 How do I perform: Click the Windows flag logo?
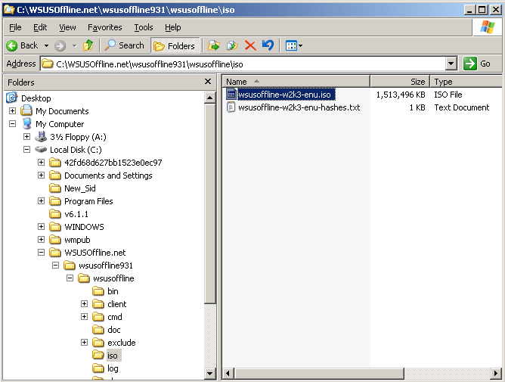click(x=488, y=27)
